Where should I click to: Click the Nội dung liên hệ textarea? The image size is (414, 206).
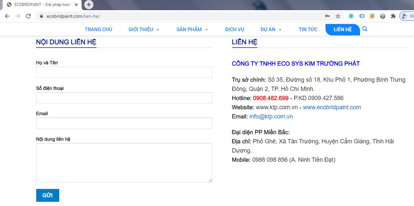coord(124,163)
